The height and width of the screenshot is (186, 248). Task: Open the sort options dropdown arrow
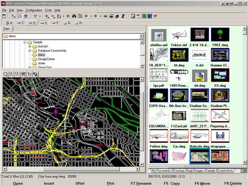click(x=64, y=16)
